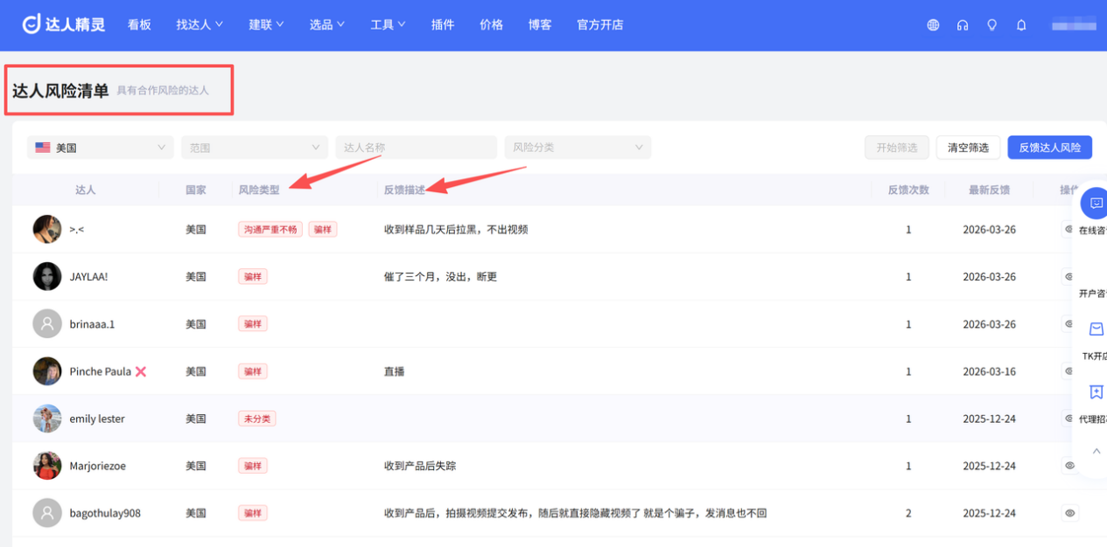
Task: Click the 达人精灵 logo icon
Action: pyautogui.click(x=32, y=24)
